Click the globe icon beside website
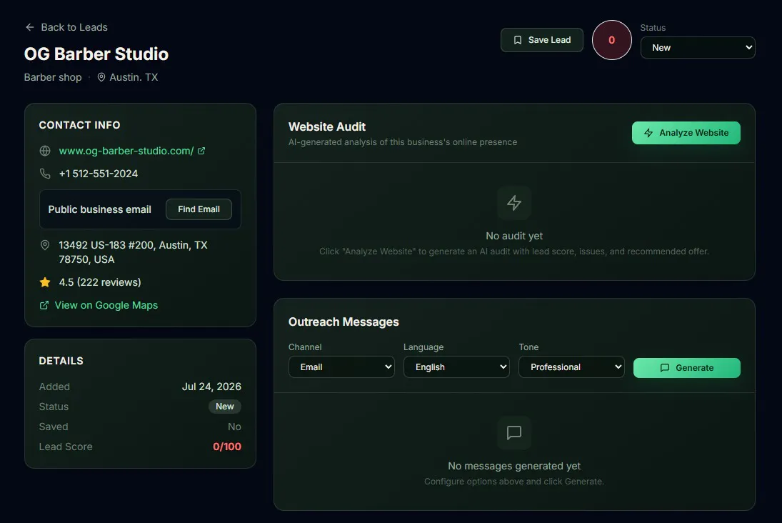Image resolution: width=782 pixels, height=523 pixels. (45, 151)
